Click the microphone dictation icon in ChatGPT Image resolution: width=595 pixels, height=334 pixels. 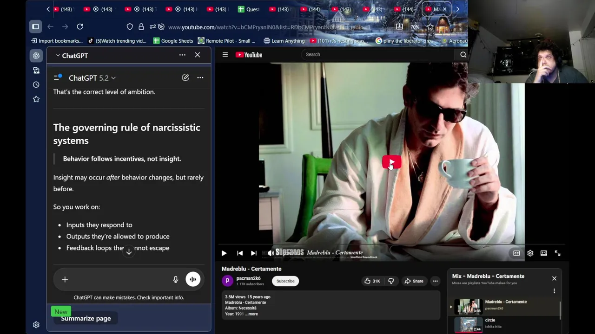click(x=175, y=279)
